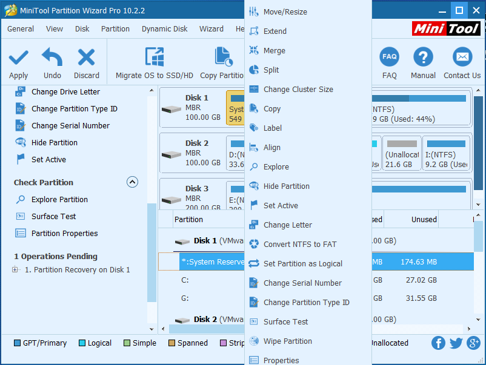Select Change Serial Number in context menu
Screen dimensions: 486x365
click(x=308, y=283)
